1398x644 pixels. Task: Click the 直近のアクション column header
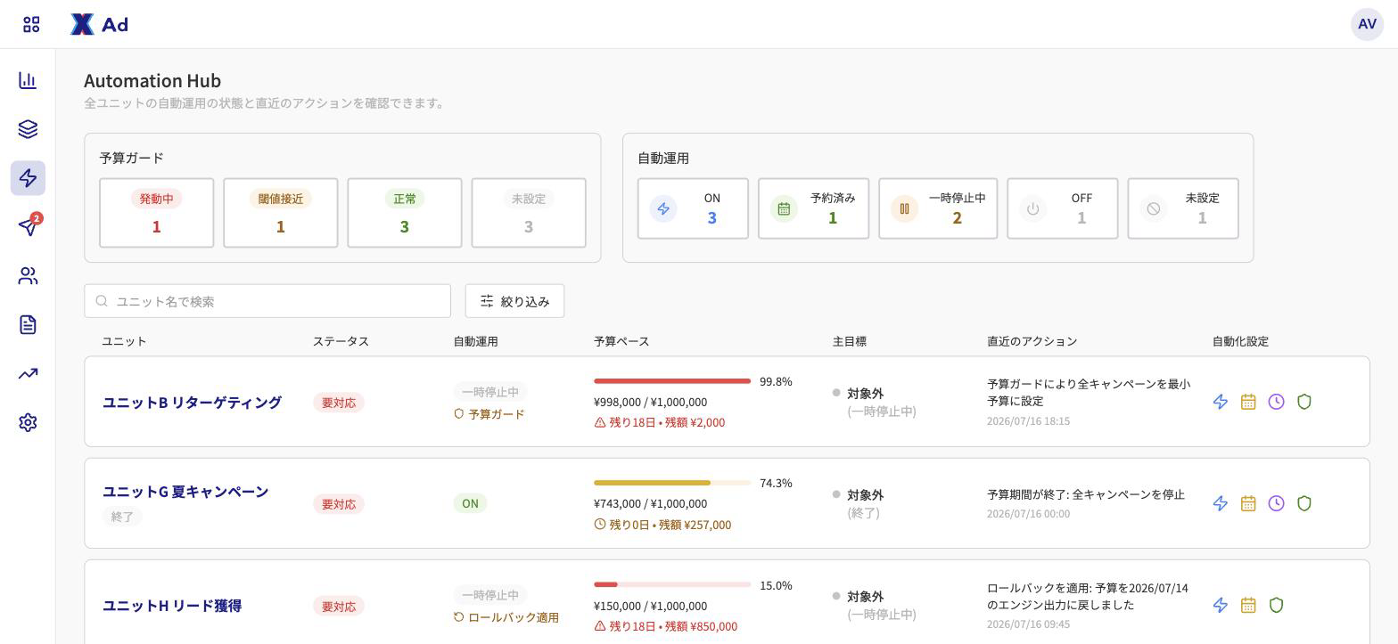[x=1032, y=341]
